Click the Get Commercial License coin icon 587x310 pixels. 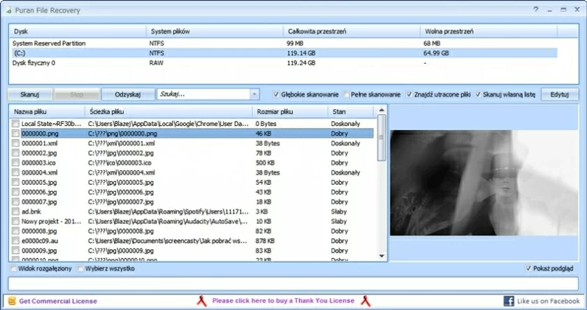tap(12, 301)
